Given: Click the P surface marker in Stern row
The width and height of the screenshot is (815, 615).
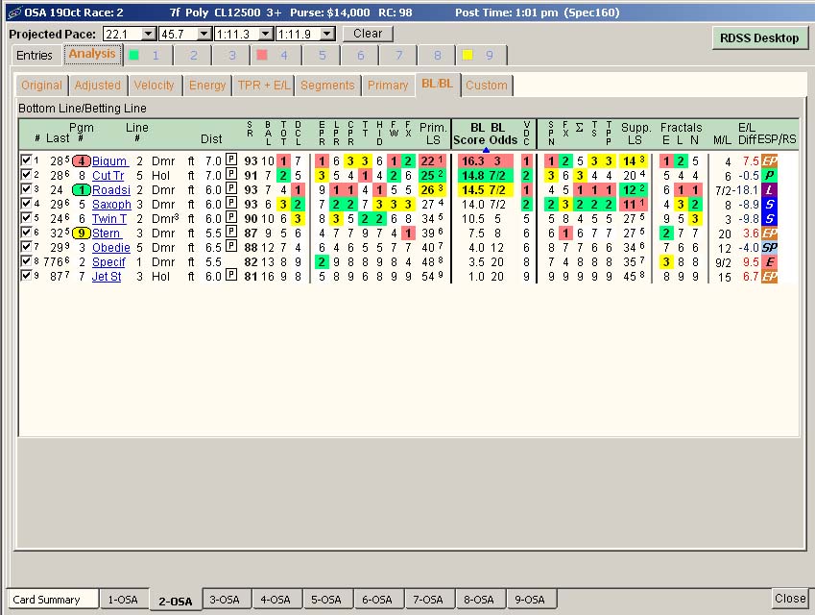Looking at the screenshot, I should [x=231, y=232].
